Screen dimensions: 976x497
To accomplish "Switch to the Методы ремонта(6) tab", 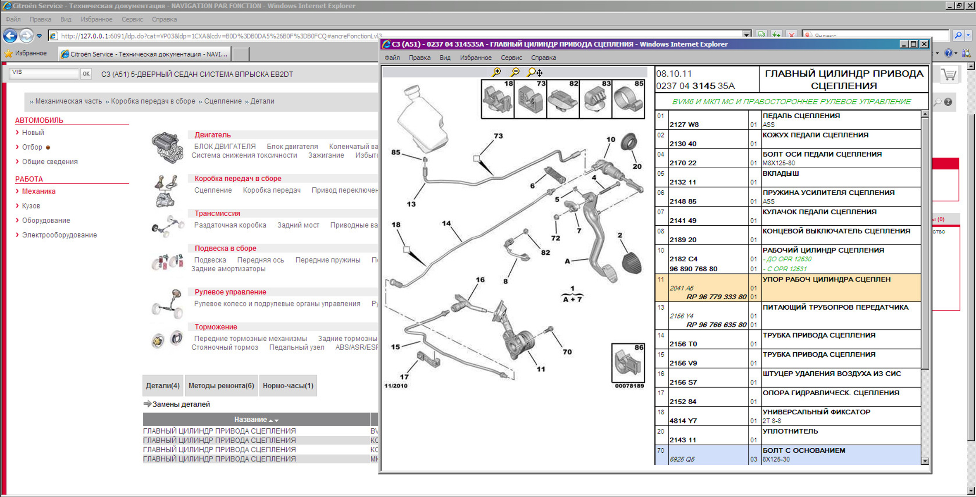I will pyautogui.click(x=221, y=385).
